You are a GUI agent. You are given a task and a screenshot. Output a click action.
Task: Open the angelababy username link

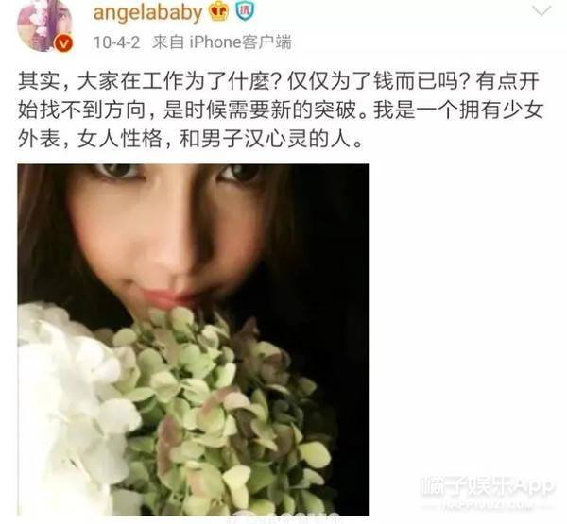pos(147,13)
